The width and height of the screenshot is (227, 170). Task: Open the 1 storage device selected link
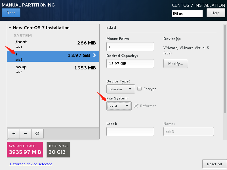click(x=31, y=164)
